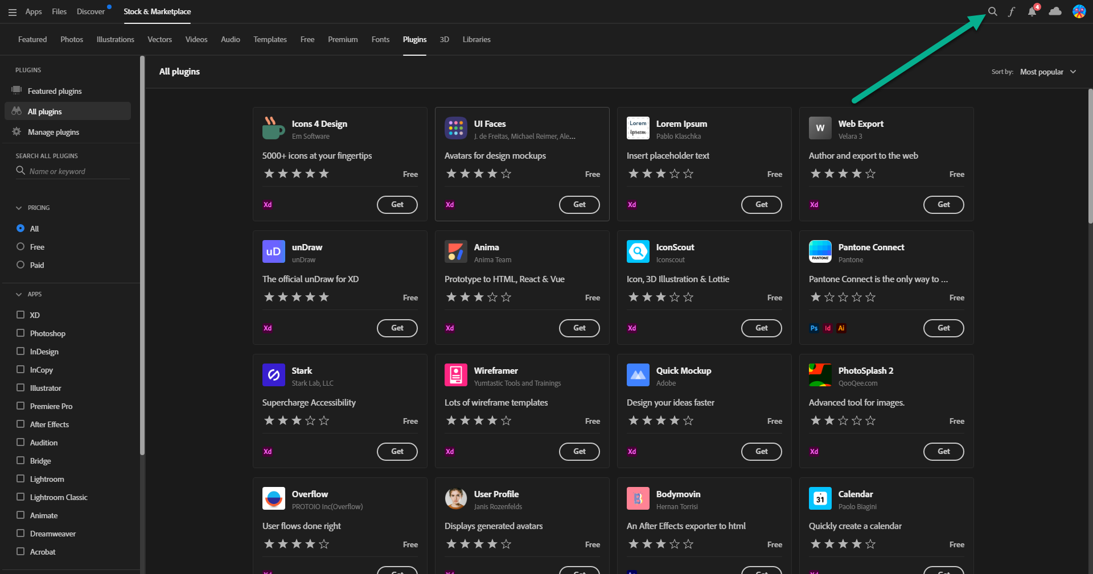Switch to the Libraries tab
This screenshot has width=1093, height=574.
pyautogui.click(x=476, y=39)
